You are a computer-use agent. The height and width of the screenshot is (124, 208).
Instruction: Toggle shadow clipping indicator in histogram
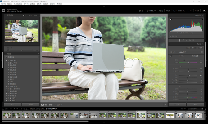point(170,19)
